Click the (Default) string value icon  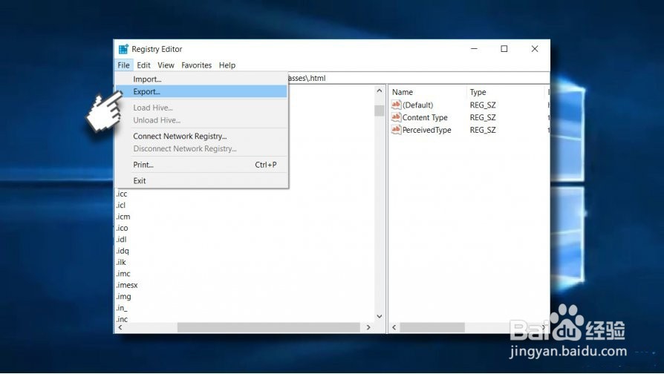coord(396,105)
